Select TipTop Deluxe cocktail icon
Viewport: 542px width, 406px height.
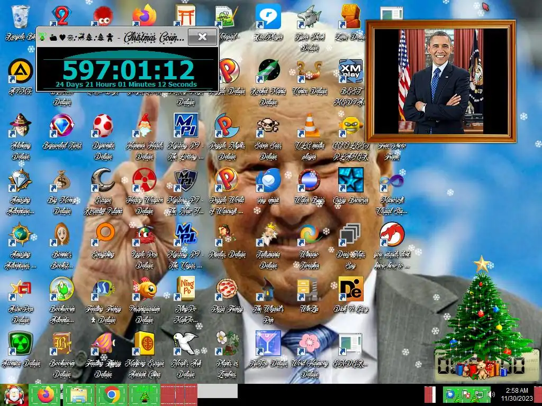point(268,343)
